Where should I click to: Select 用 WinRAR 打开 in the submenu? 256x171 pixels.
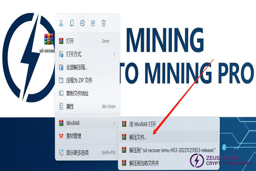coord(143,123)
